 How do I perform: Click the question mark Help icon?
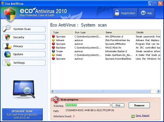click(x=143, y=13)
